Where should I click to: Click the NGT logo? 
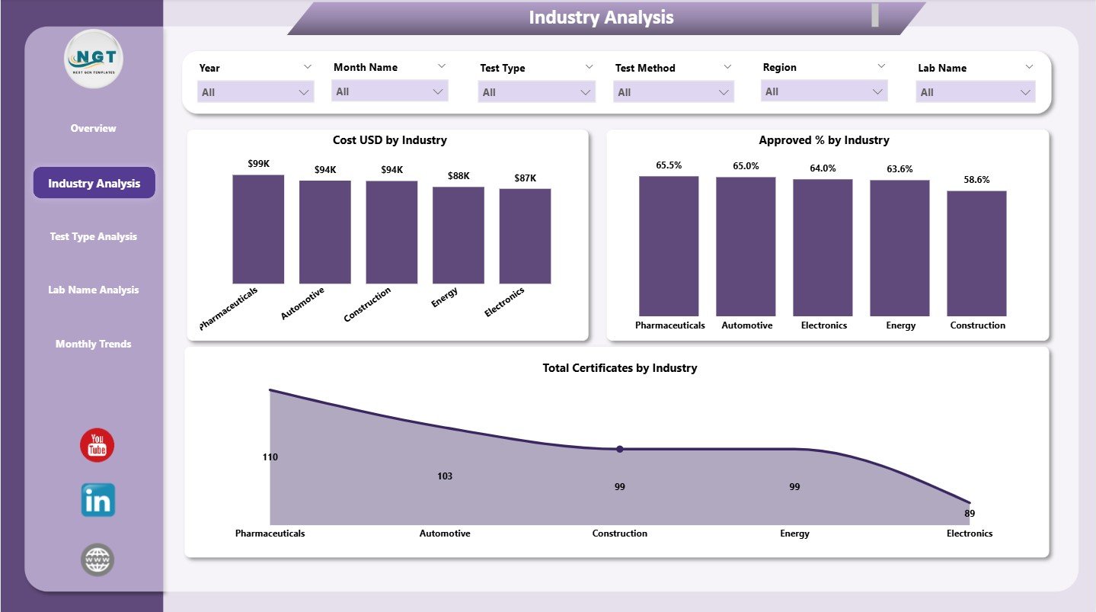pyautogui.click(x=93, y=58)
